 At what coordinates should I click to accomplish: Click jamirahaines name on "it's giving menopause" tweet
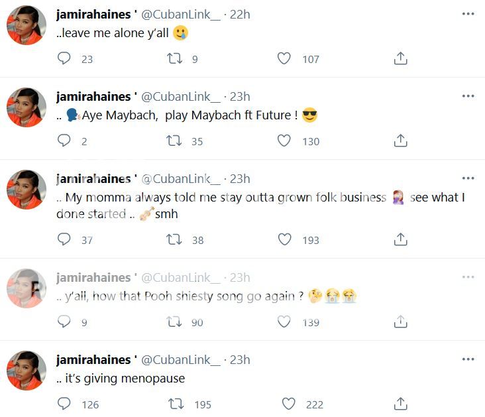pos(93,359)
